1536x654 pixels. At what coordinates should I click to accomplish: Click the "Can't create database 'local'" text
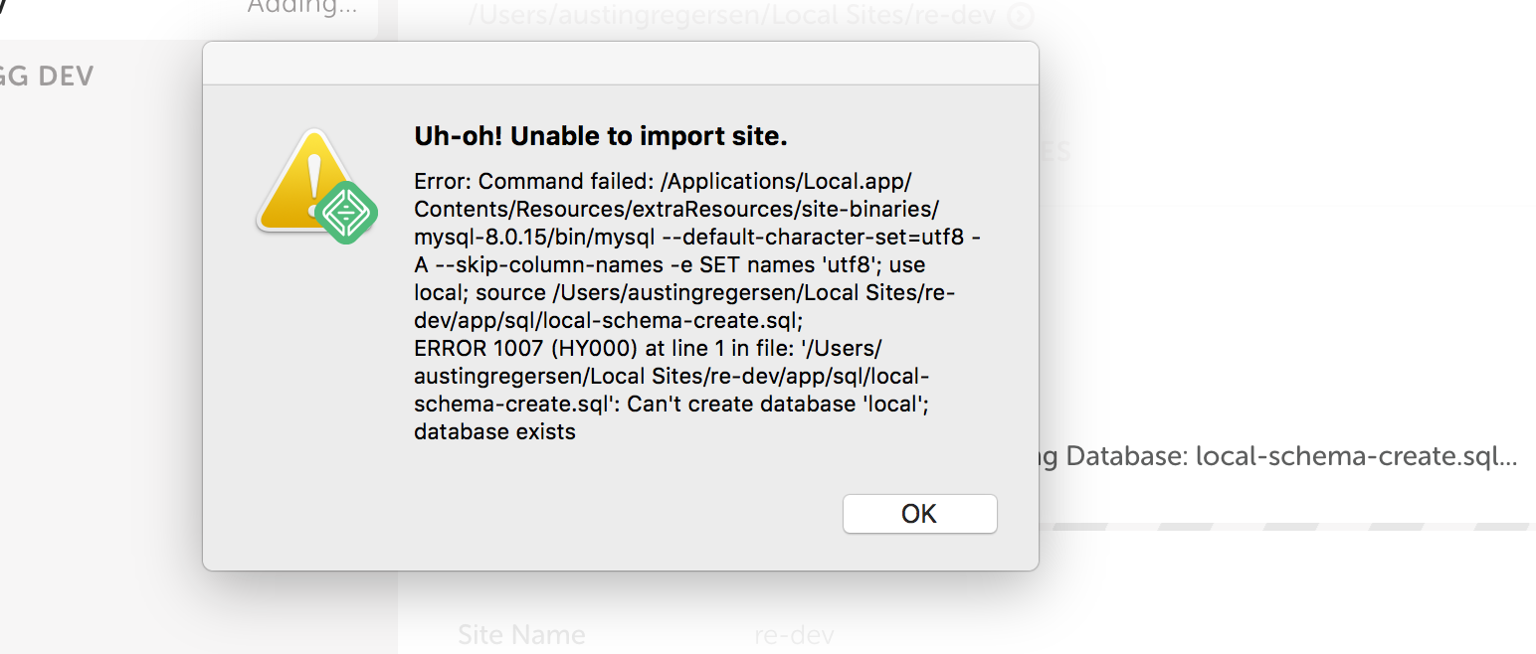[x=778, y=405]
